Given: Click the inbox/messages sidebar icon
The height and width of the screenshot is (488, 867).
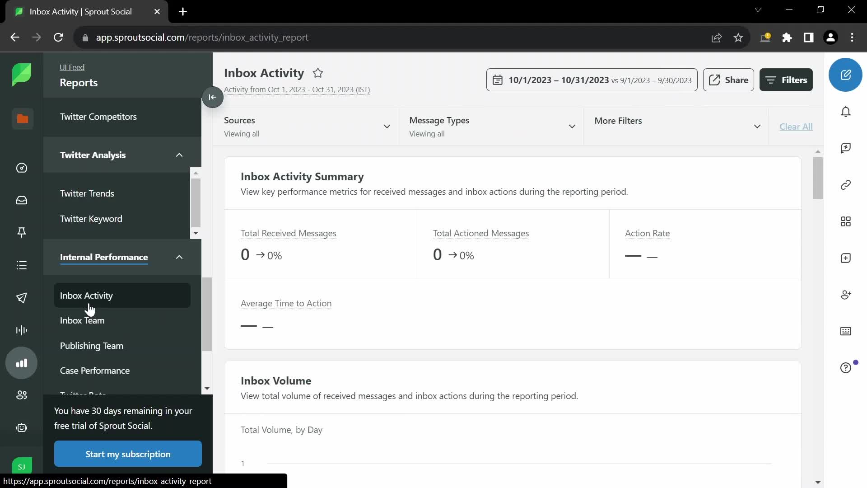Looking at the screenshot, I should click(x=21, y=200).
